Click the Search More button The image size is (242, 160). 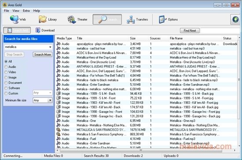click(x=42, y=55)
